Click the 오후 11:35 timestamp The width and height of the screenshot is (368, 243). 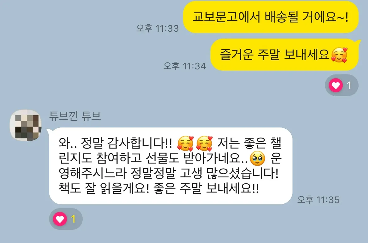pyautogui.click(x=318, y=200)
